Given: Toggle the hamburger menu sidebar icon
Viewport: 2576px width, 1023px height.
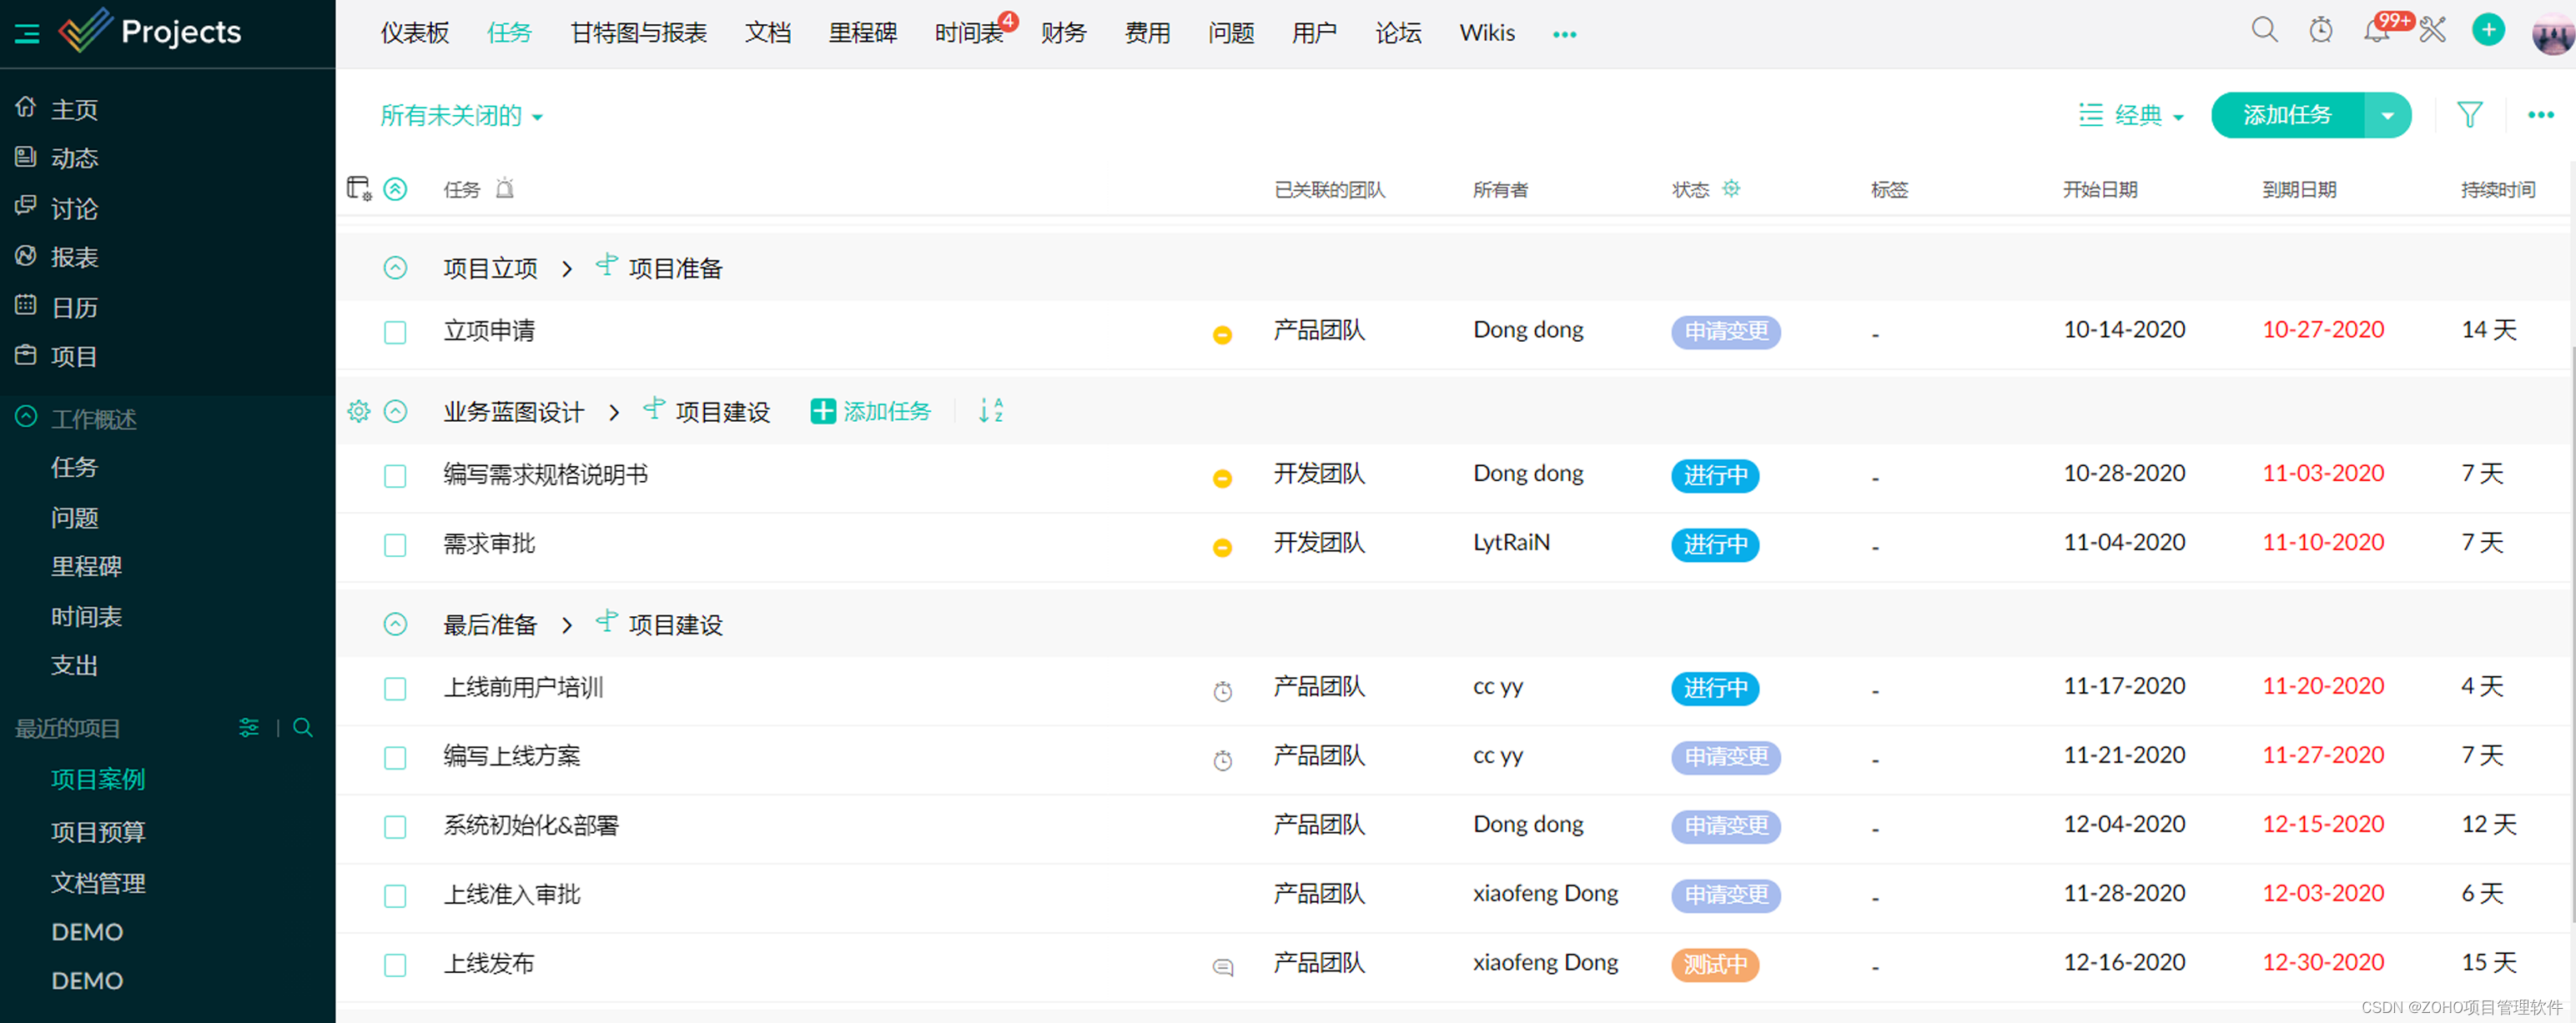Looking at the screenshot, I should coord(27,33).
